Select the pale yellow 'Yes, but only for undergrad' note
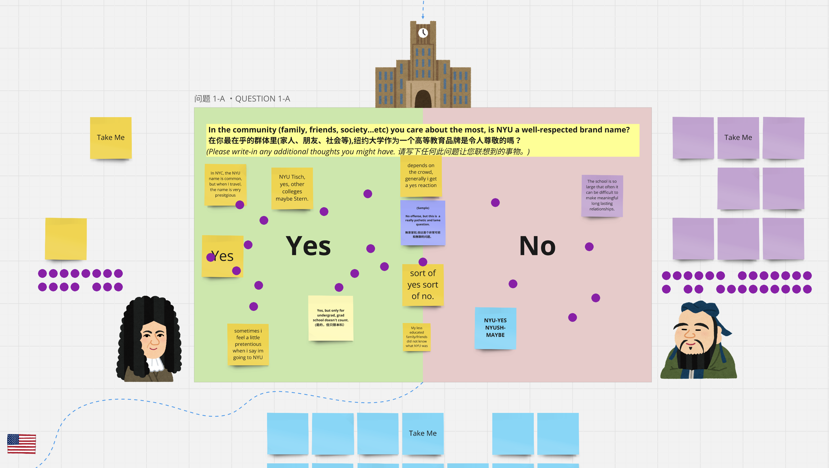 tap(331, 318)
